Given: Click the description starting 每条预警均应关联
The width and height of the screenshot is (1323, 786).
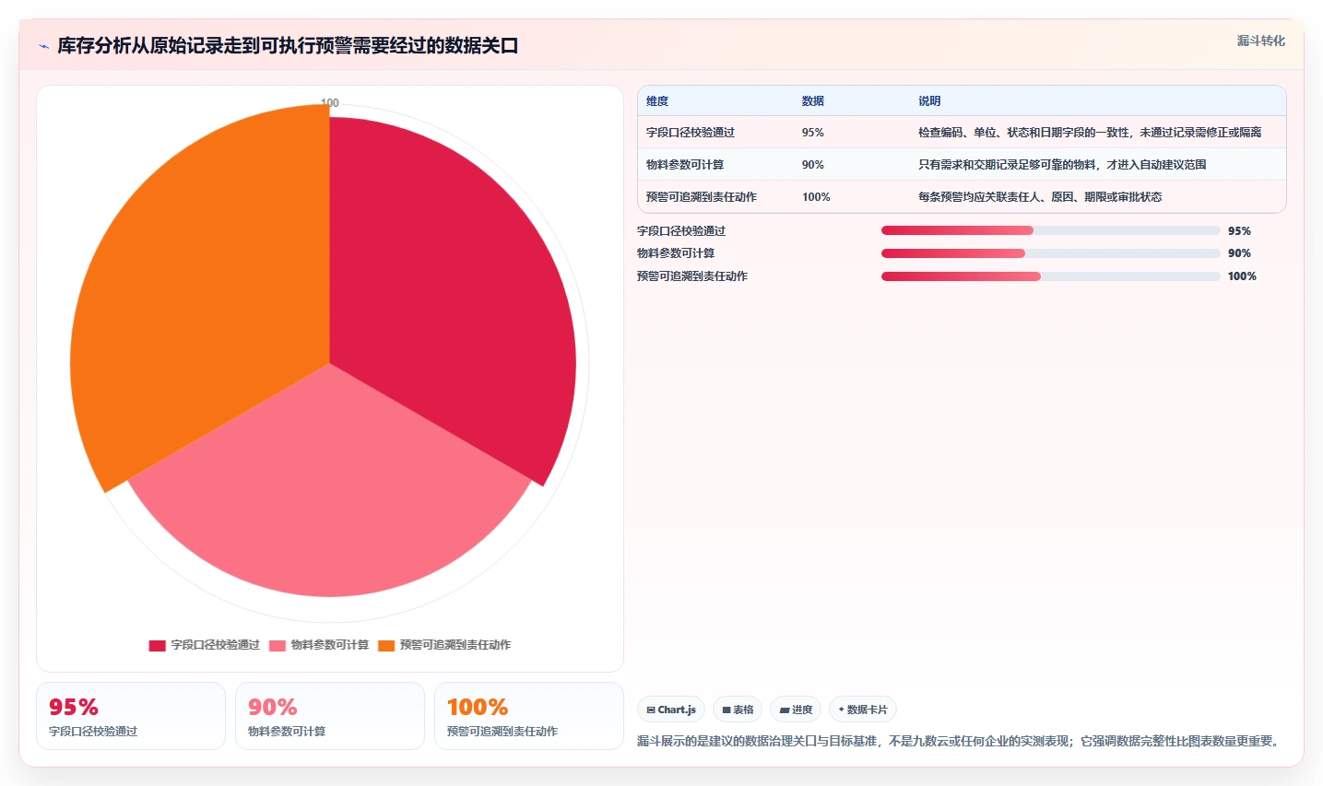Looking at the screenshot, I should click(1040, 197).
